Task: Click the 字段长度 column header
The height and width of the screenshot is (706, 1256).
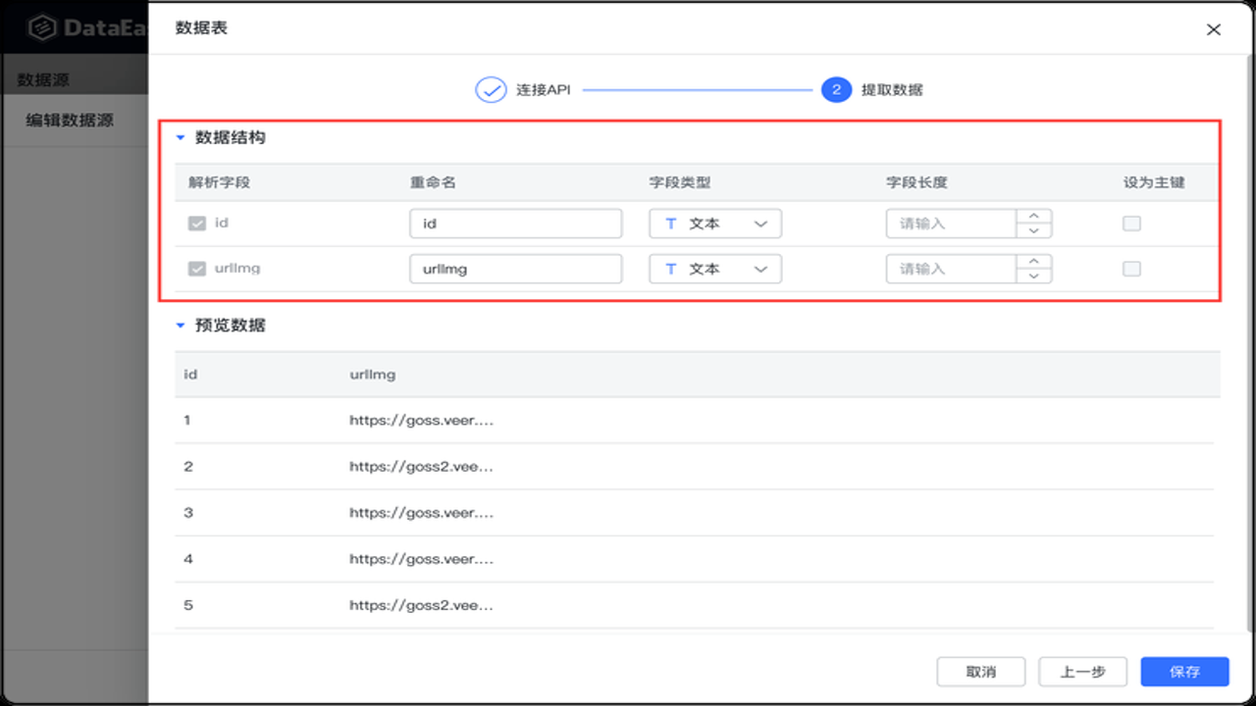Action: (916, 182)
